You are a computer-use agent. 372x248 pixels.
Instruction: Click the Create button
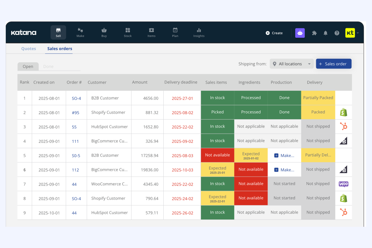pyautogui.click(x=274, y=33)
